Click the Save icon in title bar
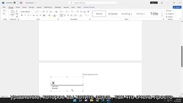This screenshot has width=183, height=103. 21,3
